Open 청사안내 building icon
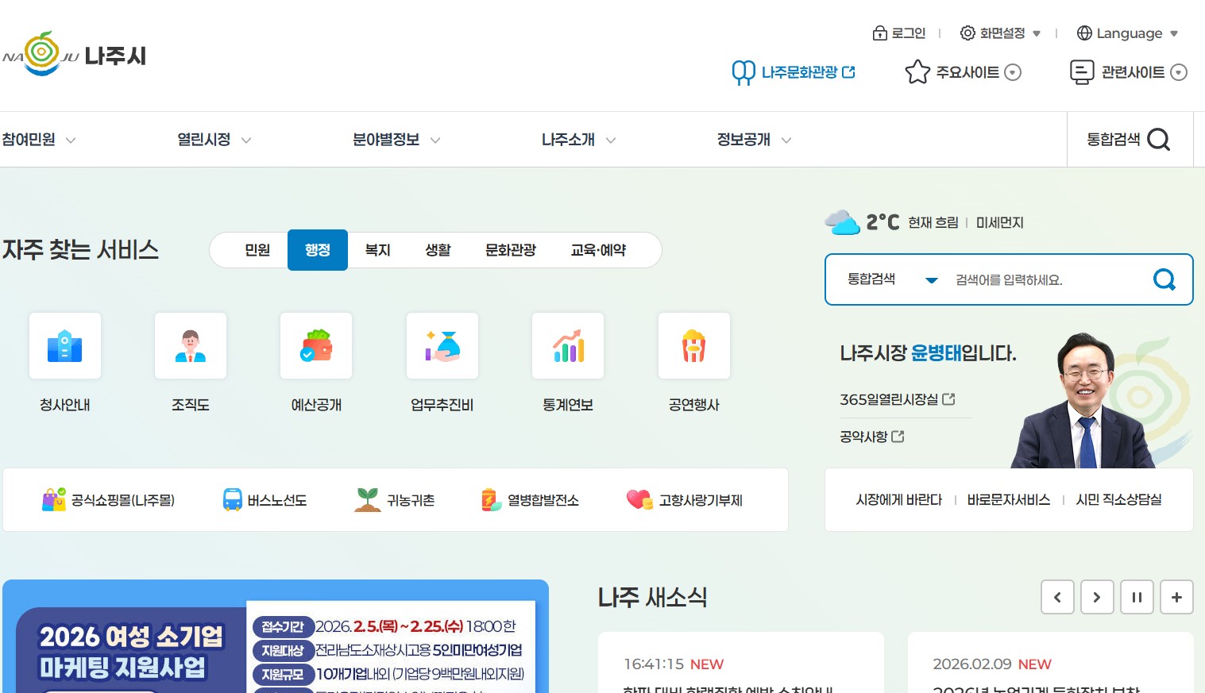Viewport: 1205px width, 693px height. coord(64,345)
